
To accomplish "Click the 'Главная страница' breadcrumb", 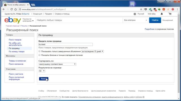I will pos(12,26).
